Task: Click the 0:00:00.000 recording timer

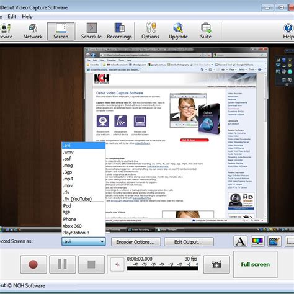Action: pos(140,259)
